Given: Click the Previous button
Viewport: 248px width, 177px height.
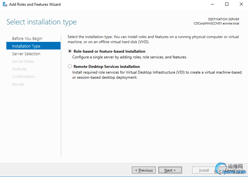Looking at the screenshot, I should tap(144, 170).
